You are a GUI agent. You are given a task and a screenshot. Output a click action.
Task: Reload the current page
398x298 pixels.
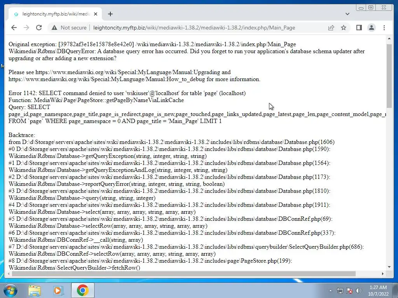(39, 28)
